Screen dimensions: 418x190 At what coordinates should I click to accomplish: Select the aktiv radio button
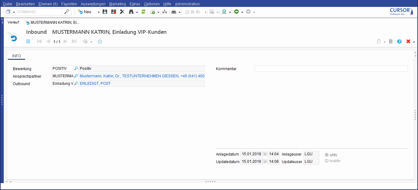click(x=327, y=155)
